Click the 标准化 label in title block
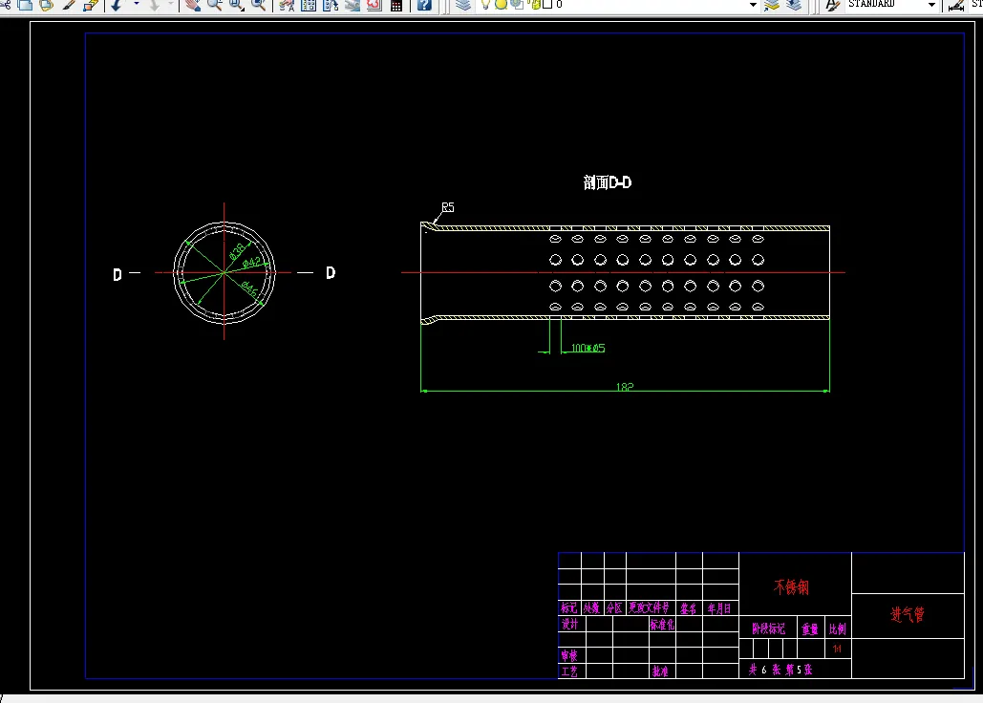 click(662, 624)
